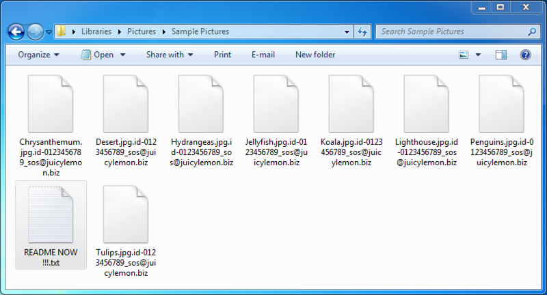Toggle the preview pane button
This screenshot has width=547, height=295.
pyautogui.click(x=501, y=55)
